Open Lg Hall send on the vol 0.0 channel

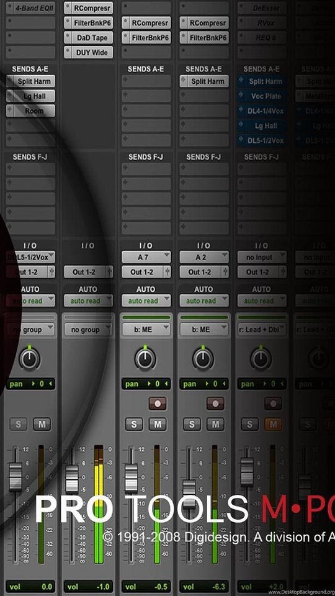pos(34,96)
